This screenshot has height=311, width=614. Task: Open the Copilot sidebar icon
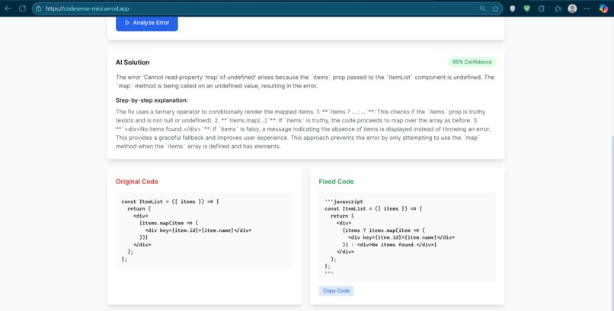click(x=603, y=8)
